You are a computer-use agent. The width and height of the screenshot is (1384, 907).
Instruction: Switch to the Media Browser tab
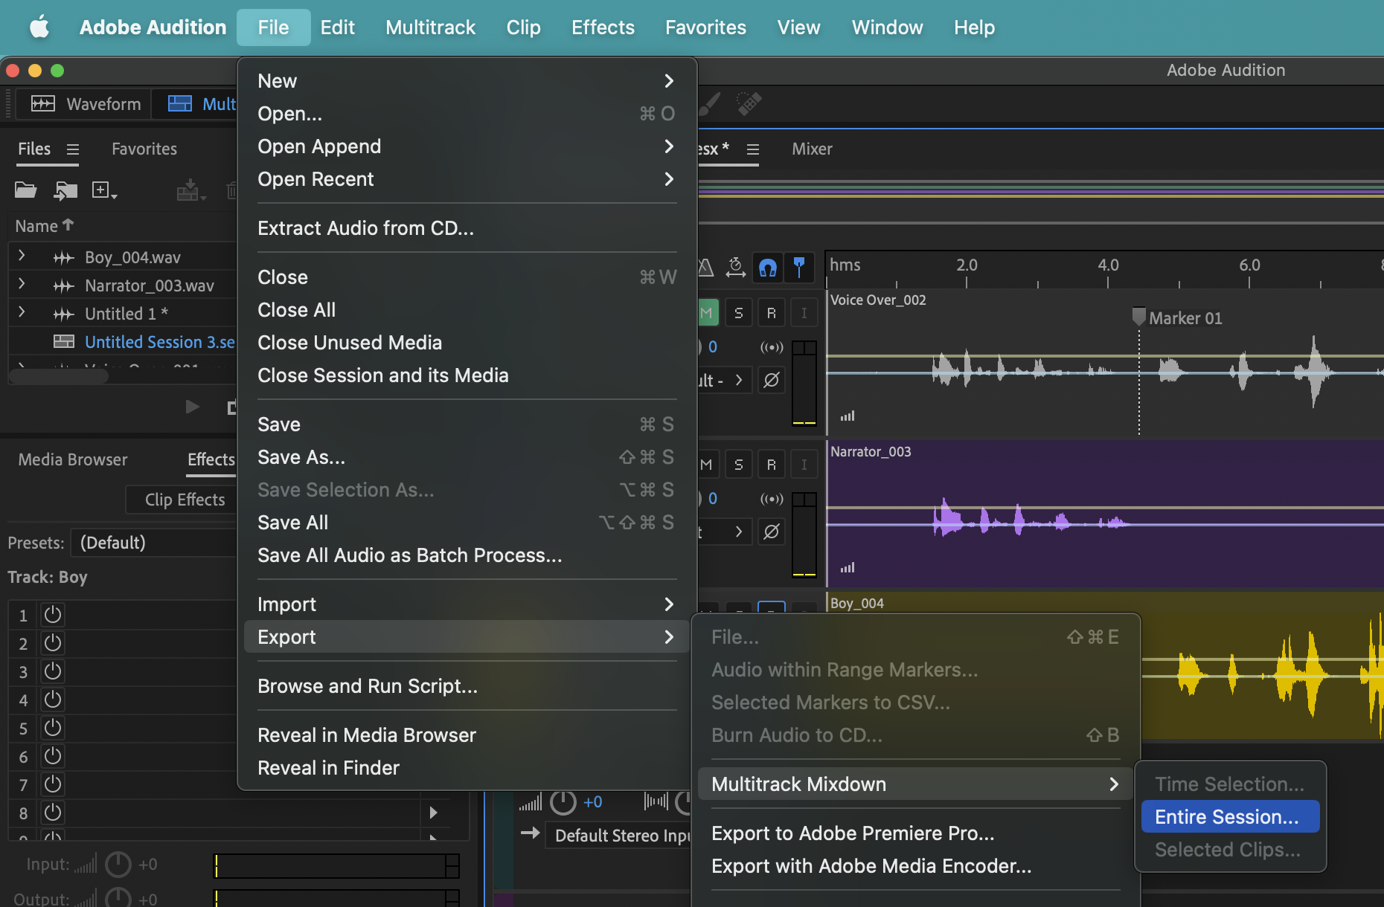[73, 460]
